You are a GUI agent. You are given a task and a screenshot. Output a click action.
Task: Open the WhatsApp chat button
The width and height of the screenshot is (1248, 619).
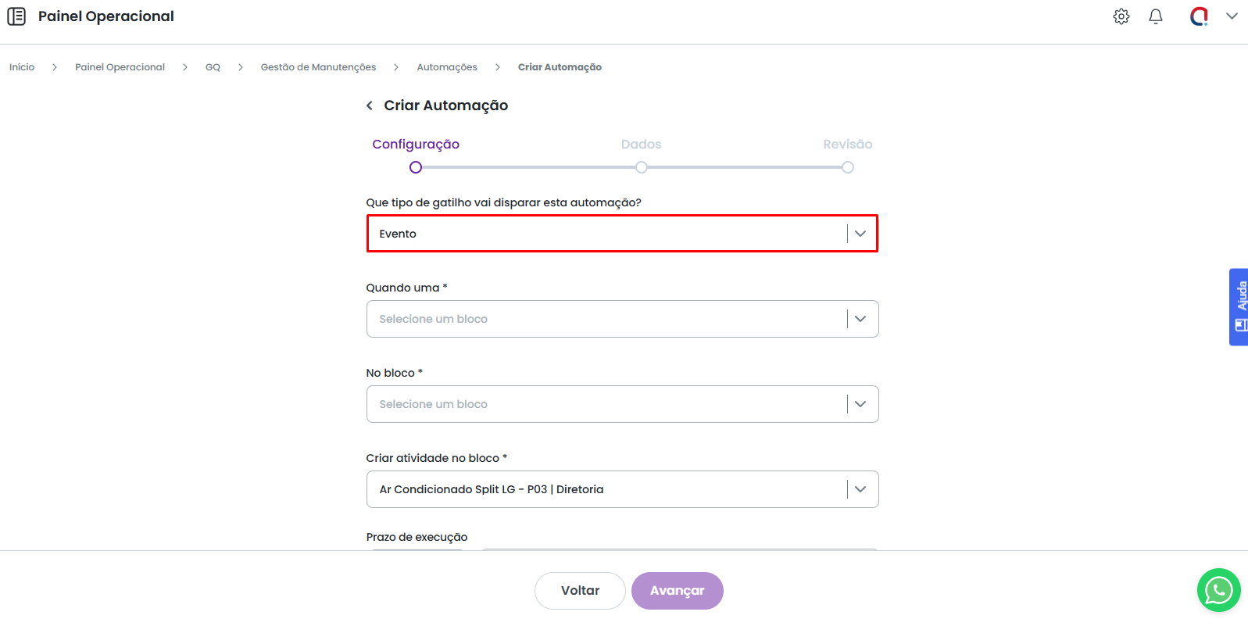[x=1218, y=590]
